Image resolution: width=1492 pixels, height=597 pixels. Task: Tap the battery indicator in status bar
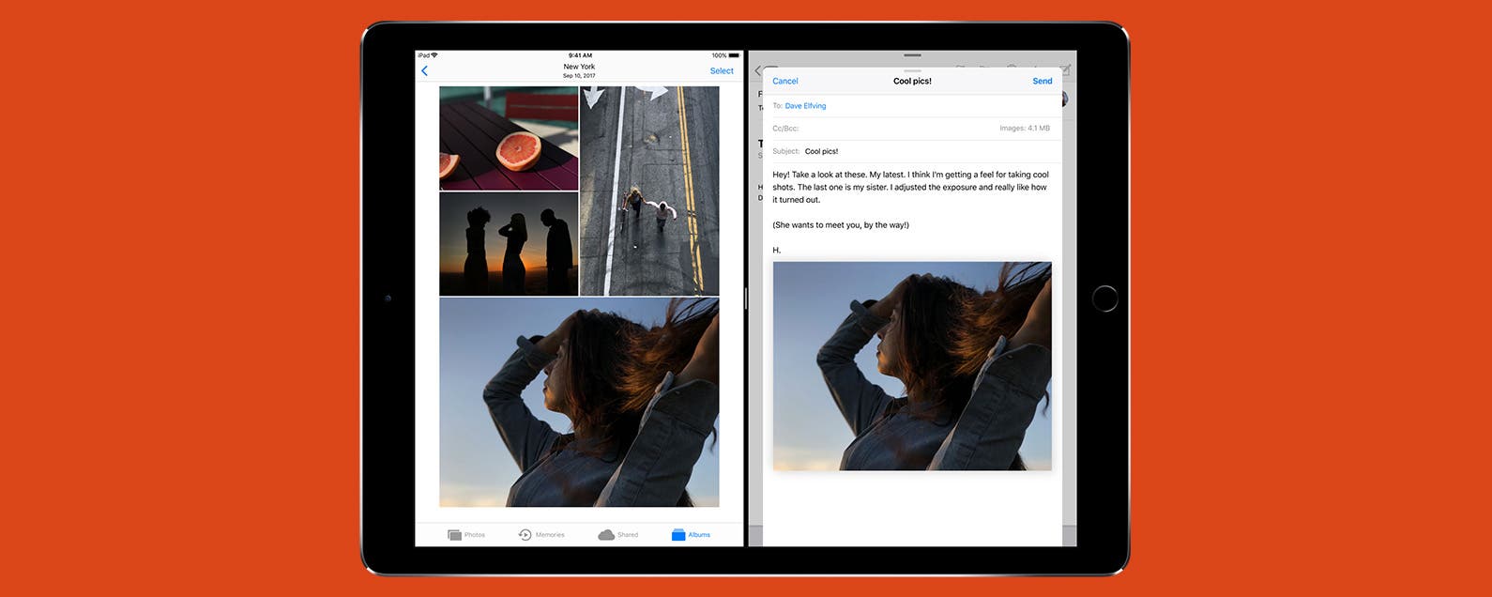pyautogui.click(x=734, y=55)
